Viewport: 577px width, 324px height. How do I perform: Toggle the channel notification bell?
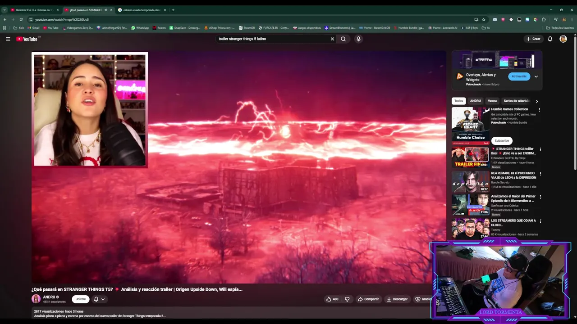click(96, 299)
